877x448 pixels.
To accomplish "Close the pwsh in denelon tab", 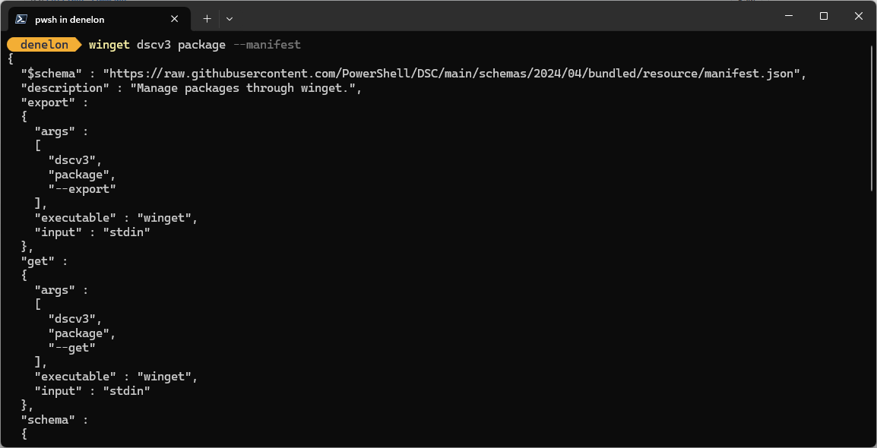I will (175, 19).
